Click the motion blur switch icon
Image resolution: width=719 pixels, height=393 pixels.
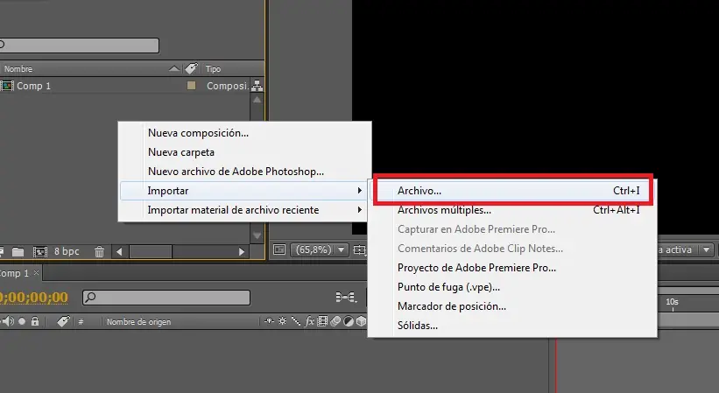click(x=335, y=321)
